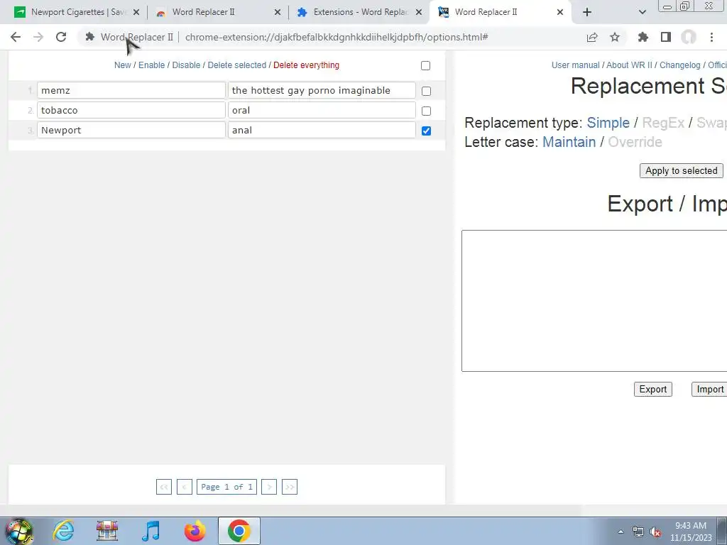
Task: Close the Extensions - Word Replacer tab
Action: pyautogui.click(x=419, y=12)
